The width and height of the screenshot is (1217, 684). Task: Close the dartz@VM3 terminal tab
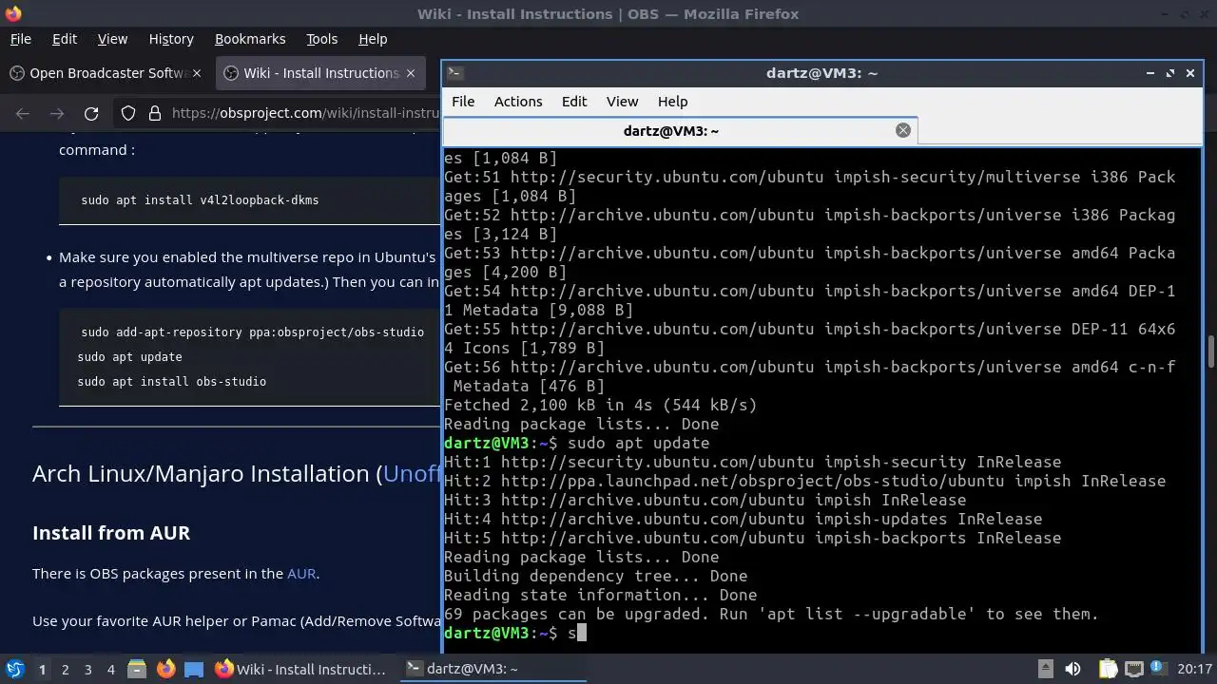[903, 130]
